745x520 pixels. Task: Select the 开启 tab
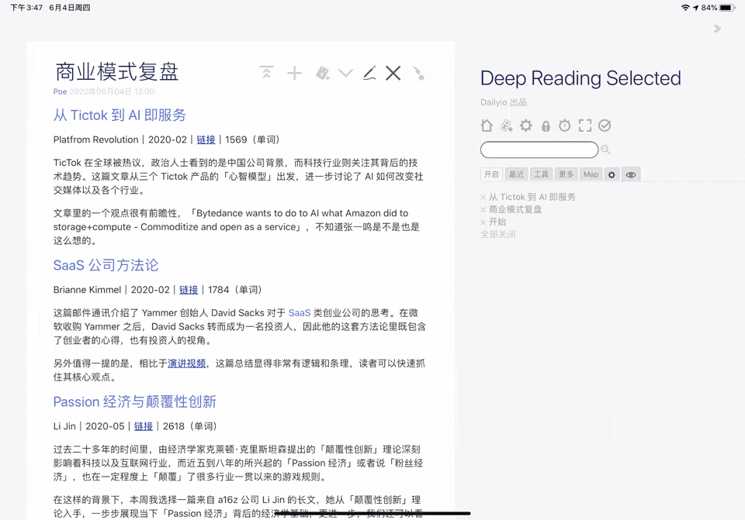coord(491,174)
